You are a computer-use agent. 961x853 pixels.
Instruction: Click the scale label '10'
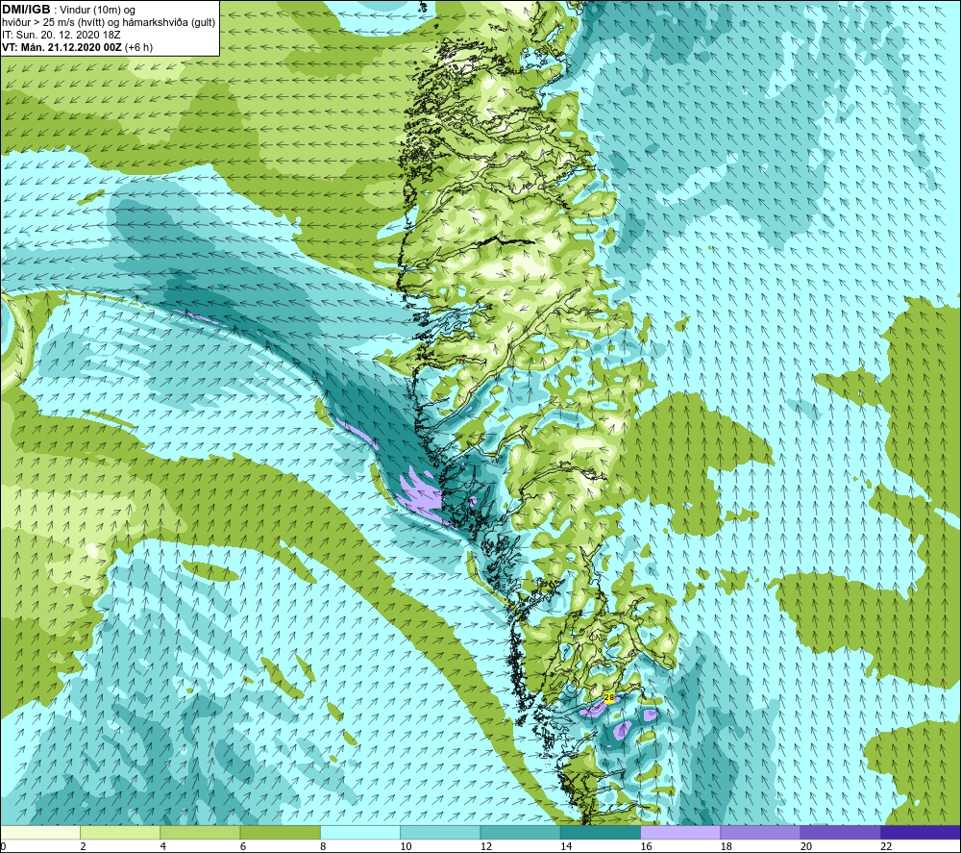(x=407, y=847)
